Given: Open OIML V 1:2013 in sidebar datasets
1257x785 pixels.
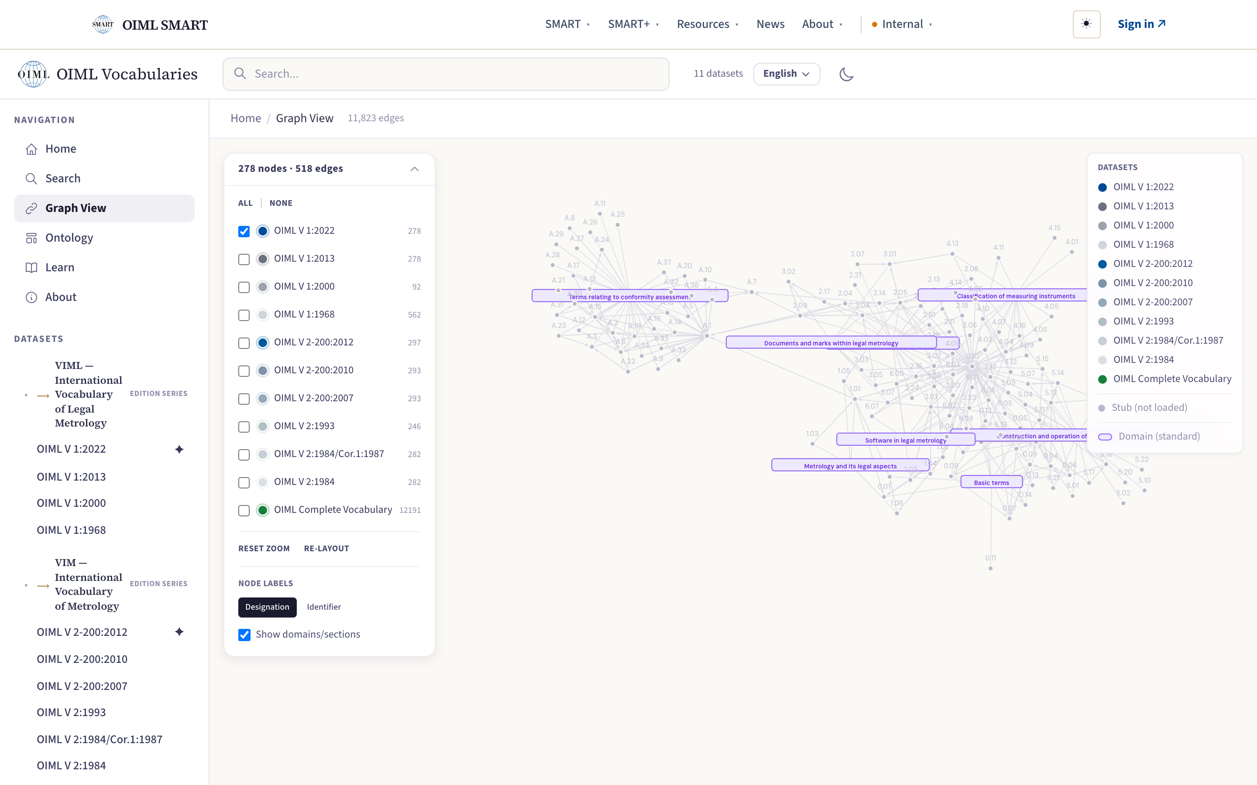Looking at the screenshot, I should pos(71,477).
